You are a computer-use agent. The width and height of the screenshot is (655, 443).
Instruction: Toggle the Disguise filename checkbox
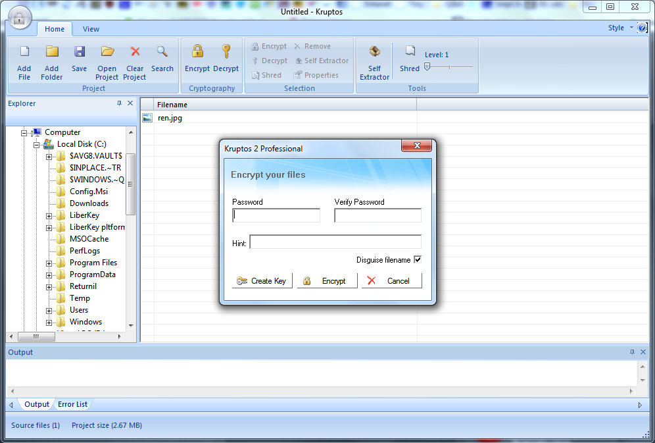(417, 260)
